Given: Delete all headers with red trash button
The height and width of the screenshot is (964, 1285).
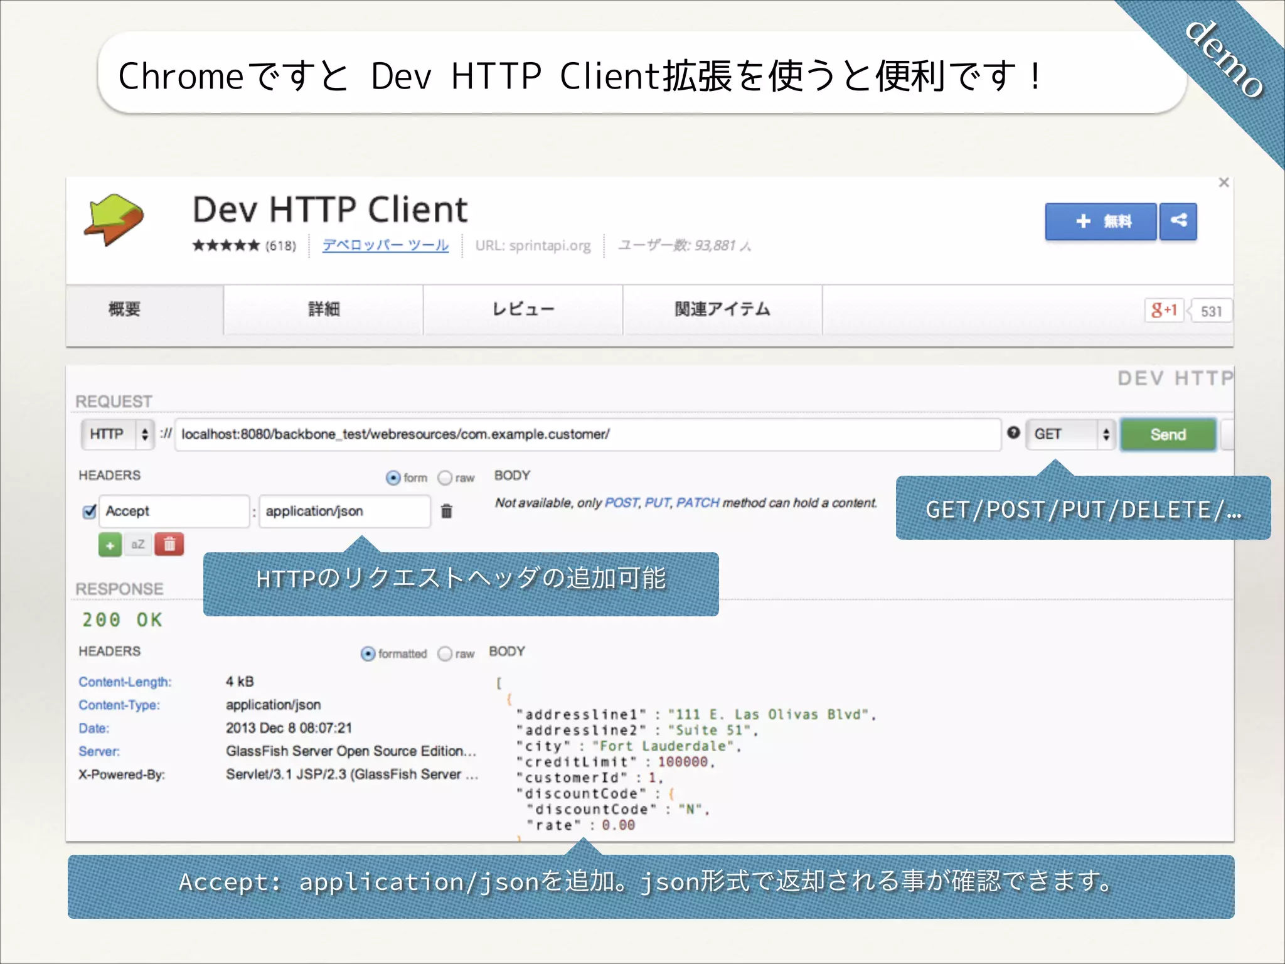Looking at the screenshot, I should point(169,545).
